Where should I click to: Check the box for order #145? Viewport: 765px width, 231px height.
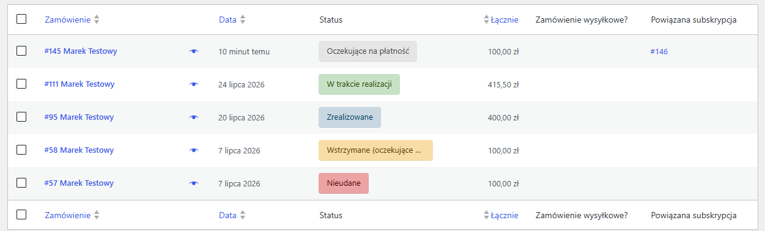(21, 51)
